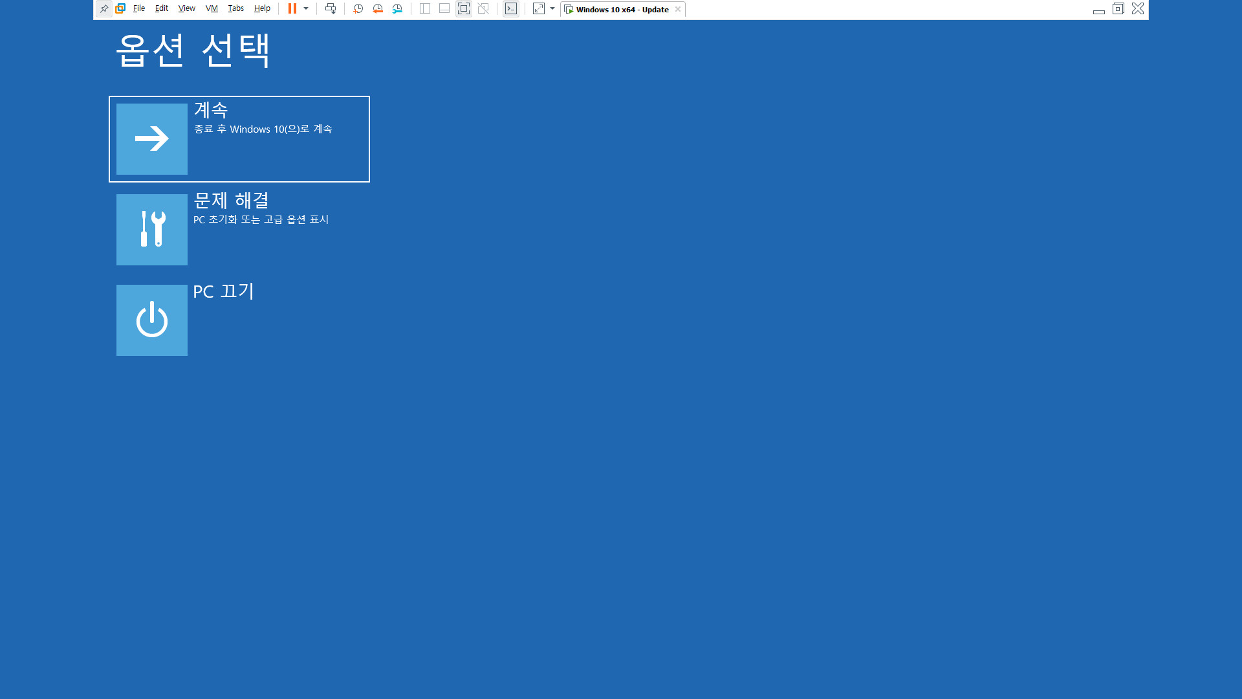Click the PC 초기화 또는 고급 옵션 표시 text
1242x699 pixels.
pyautogui.click(x=261, y=220)
